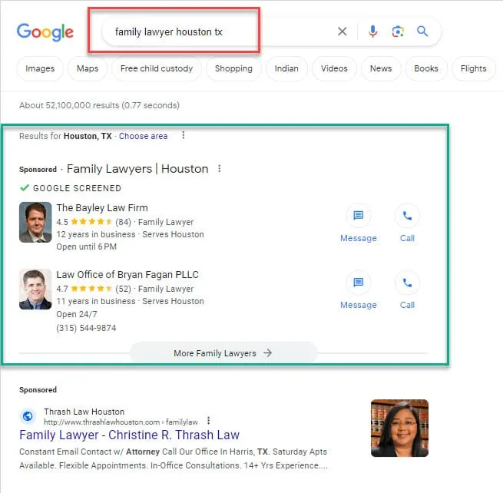Click the Thrash Law attorney photo thumbnail
503x493 pixels.
[x=399, y=428]
